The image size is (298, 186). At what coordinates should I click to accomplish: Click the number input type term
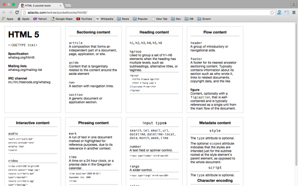click(x=135, y=146)
